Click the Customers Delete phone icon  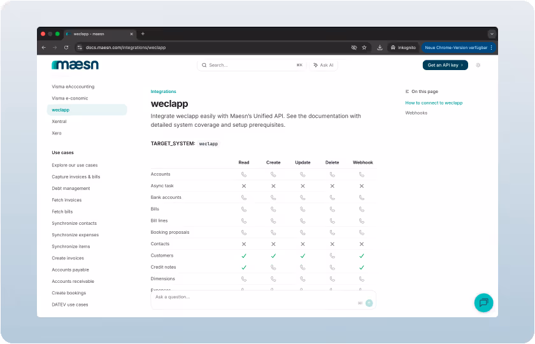tap(332, 255)
